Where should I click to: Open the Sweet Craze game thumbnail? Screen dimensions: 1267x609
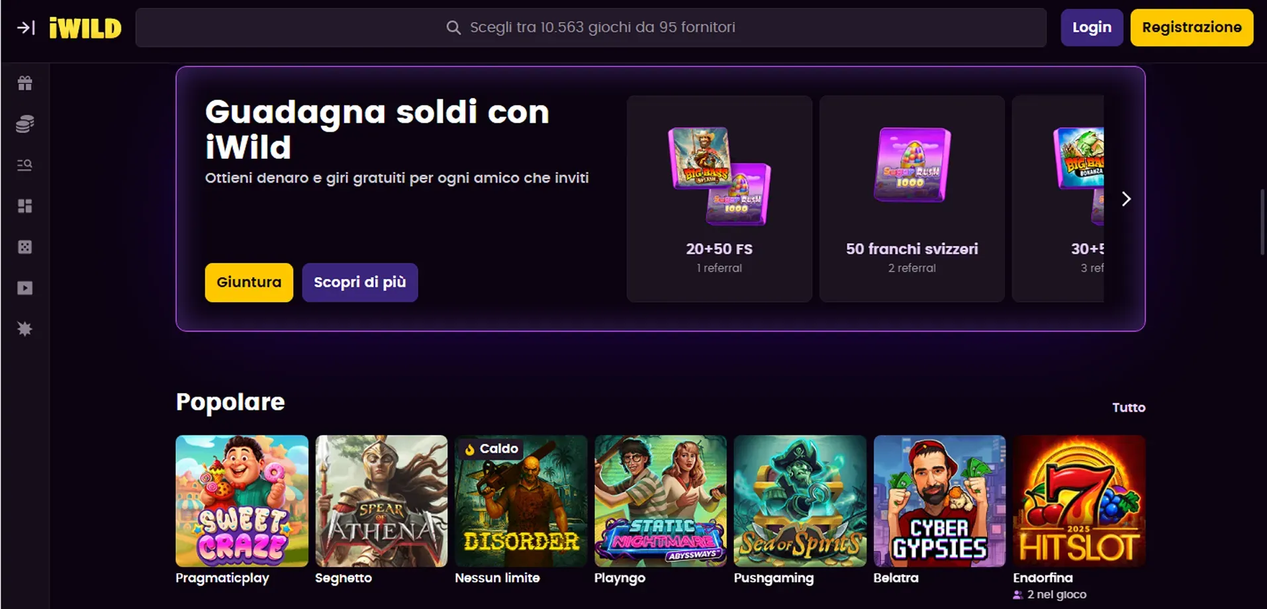[x=242, y=501]
